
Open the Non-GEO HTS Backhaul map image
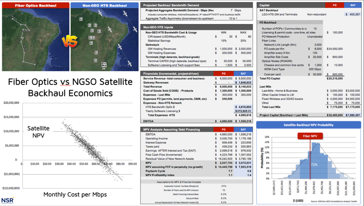pyautogui.click(x=105, y=40)
